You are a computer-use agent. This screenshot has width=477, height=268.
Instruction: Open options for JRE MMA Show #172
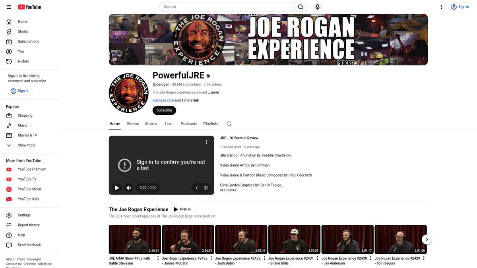158,258
